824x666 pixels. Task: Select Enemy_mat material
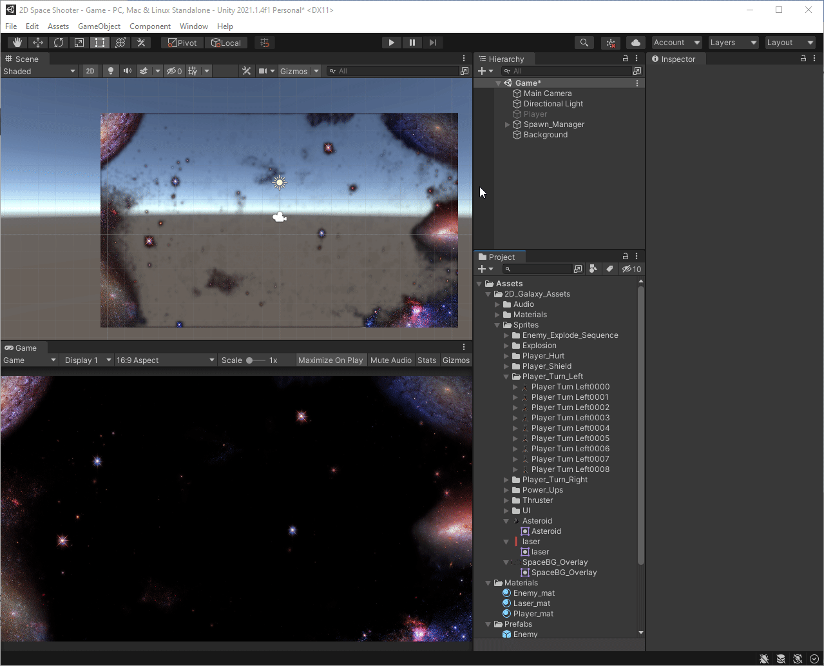534,593
